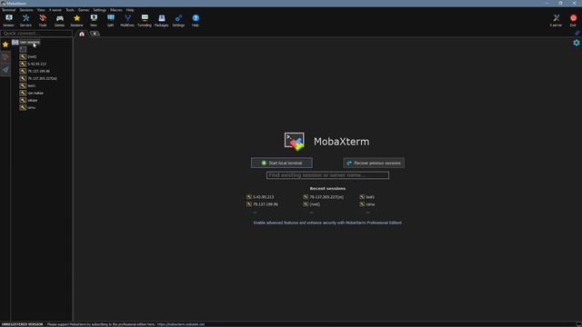
Task: Click the session icon beside sidebar 5.42.95.213
Action: click(23, 64)
